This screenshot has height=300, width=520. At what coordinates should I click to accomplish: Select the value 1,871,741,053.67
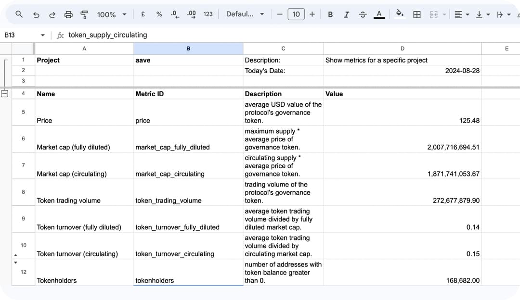[402, 165]
